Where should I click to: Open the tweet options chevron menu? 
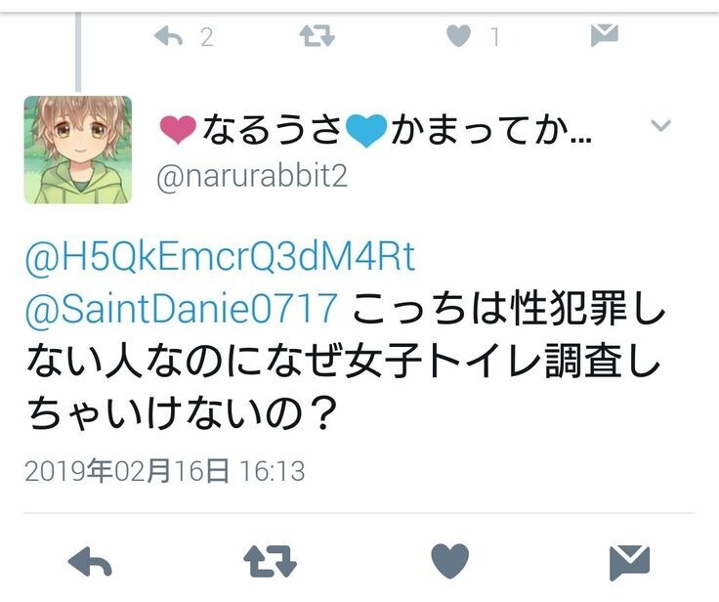[660, 125]
